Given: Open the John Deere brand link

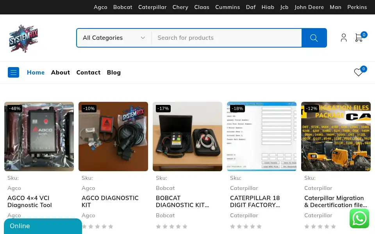Looking at the screenshot, I should [309, 7].
